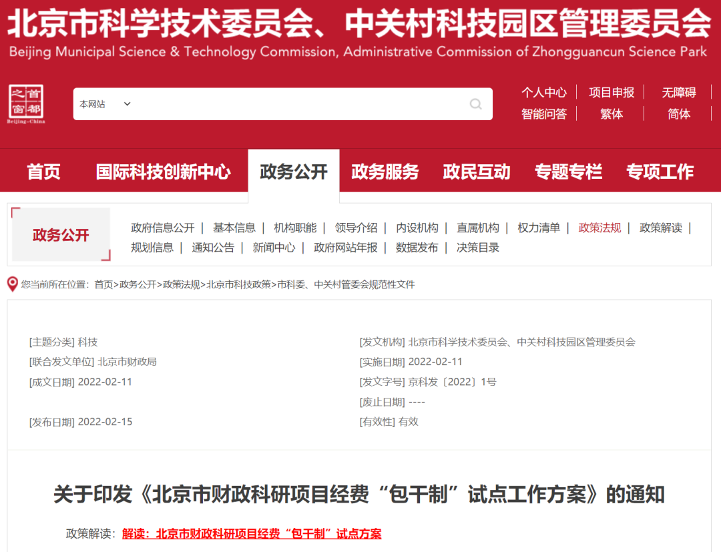Viewport: 721px width, 552px height.
Task: Click 政务公开 in the breadcrumb
Action: pos(138,284)
